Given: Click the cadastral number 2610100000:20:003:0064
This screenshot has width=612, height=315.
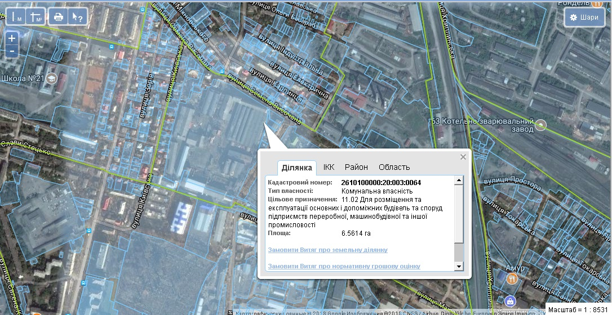Looking at the screenshot, I should click(x=381, y=183).
